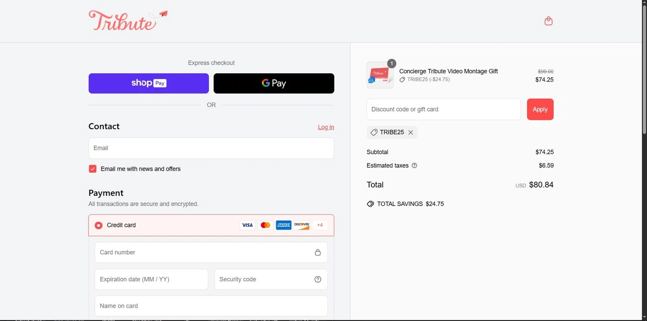
Task: Pay with Google Pay
Action: [x=274, y=83]
